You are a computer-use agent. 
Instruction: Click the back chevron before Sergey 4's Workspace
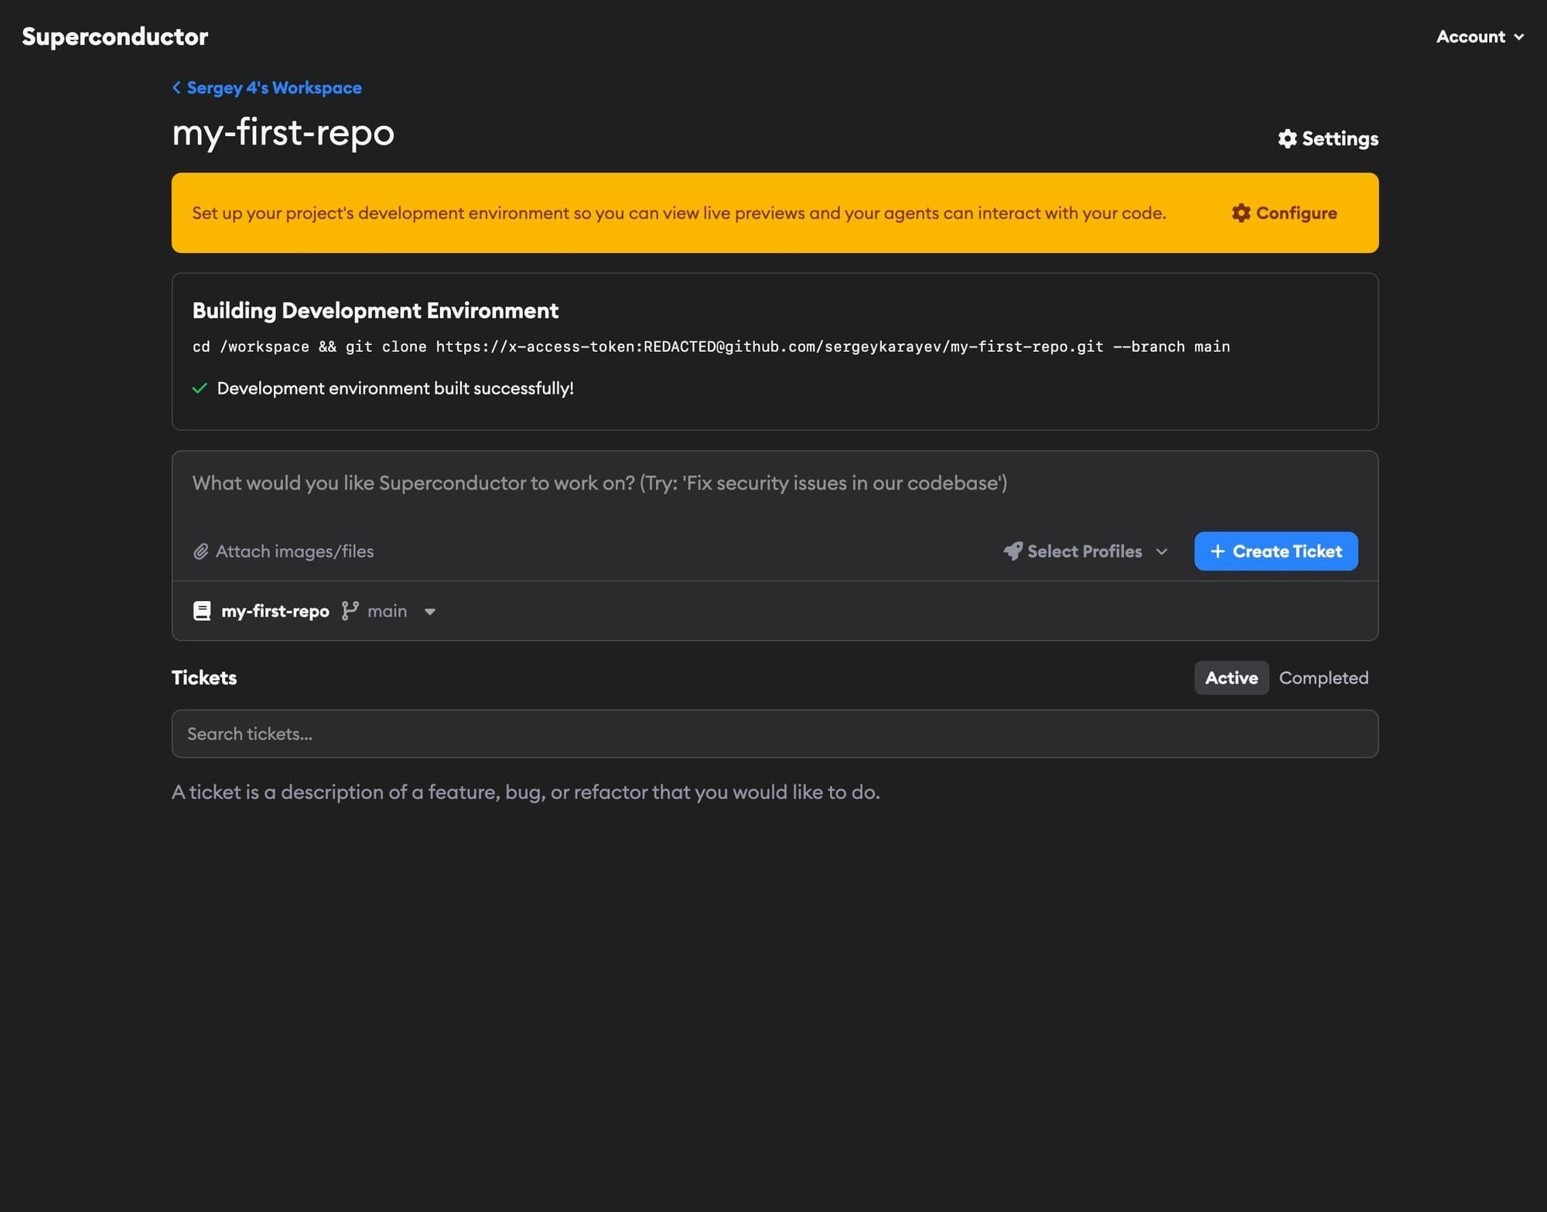(x=176, y=87)
